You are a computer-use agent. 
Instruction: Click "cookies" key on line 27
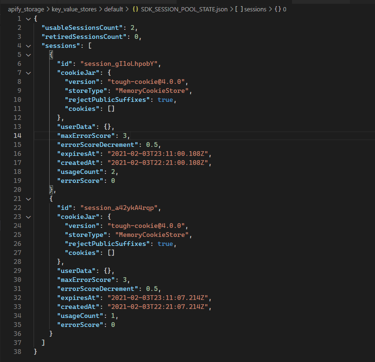pyautogui.click(x=82, y=253)
